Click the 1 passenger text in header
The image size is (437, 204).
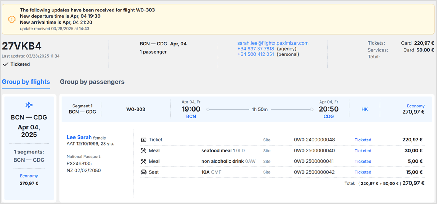pos(153,52)
